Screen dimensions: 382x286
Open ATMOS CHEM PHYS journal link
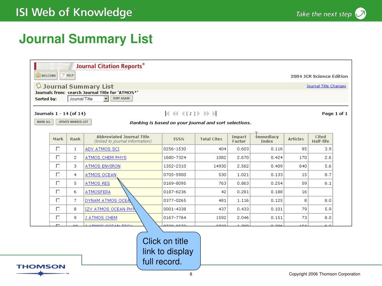106,158
